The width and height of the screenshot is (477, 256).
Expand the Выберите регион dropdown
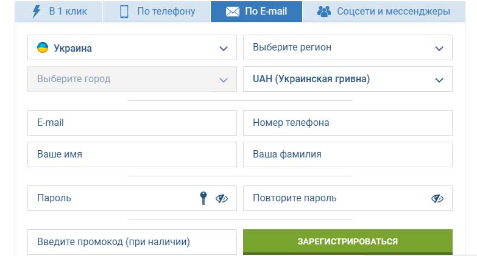[347, 47]
